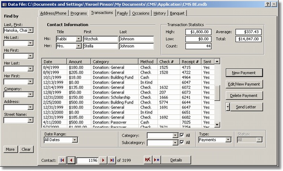283x171 pixels.
Task: Switch to the Programs tab
Action: pyautogui.click(x=79, y=13)
